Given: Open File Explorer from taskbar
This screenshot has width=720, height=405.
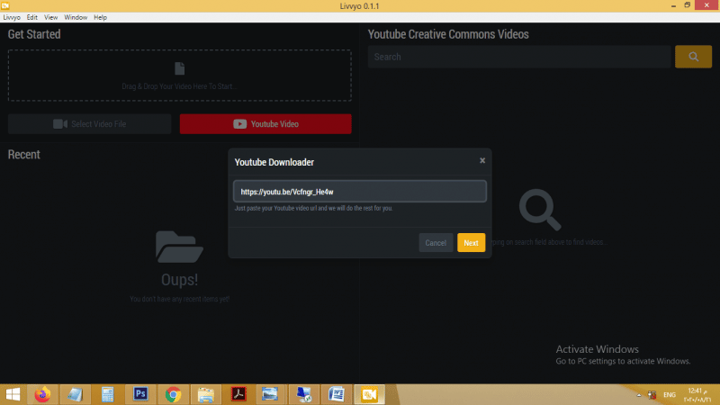Looking at the screenshot, I should pyautogui.click(x=206, y=394).
